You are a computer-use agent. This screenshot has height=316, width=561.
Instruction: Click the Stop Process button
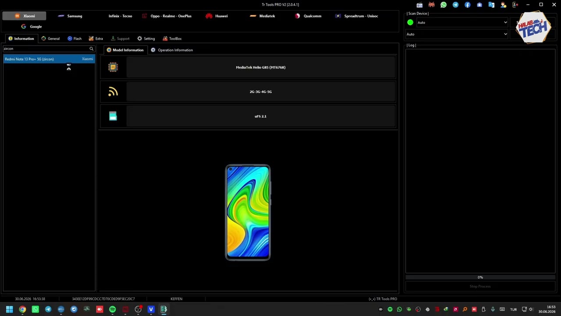click(x=480, y=287)
